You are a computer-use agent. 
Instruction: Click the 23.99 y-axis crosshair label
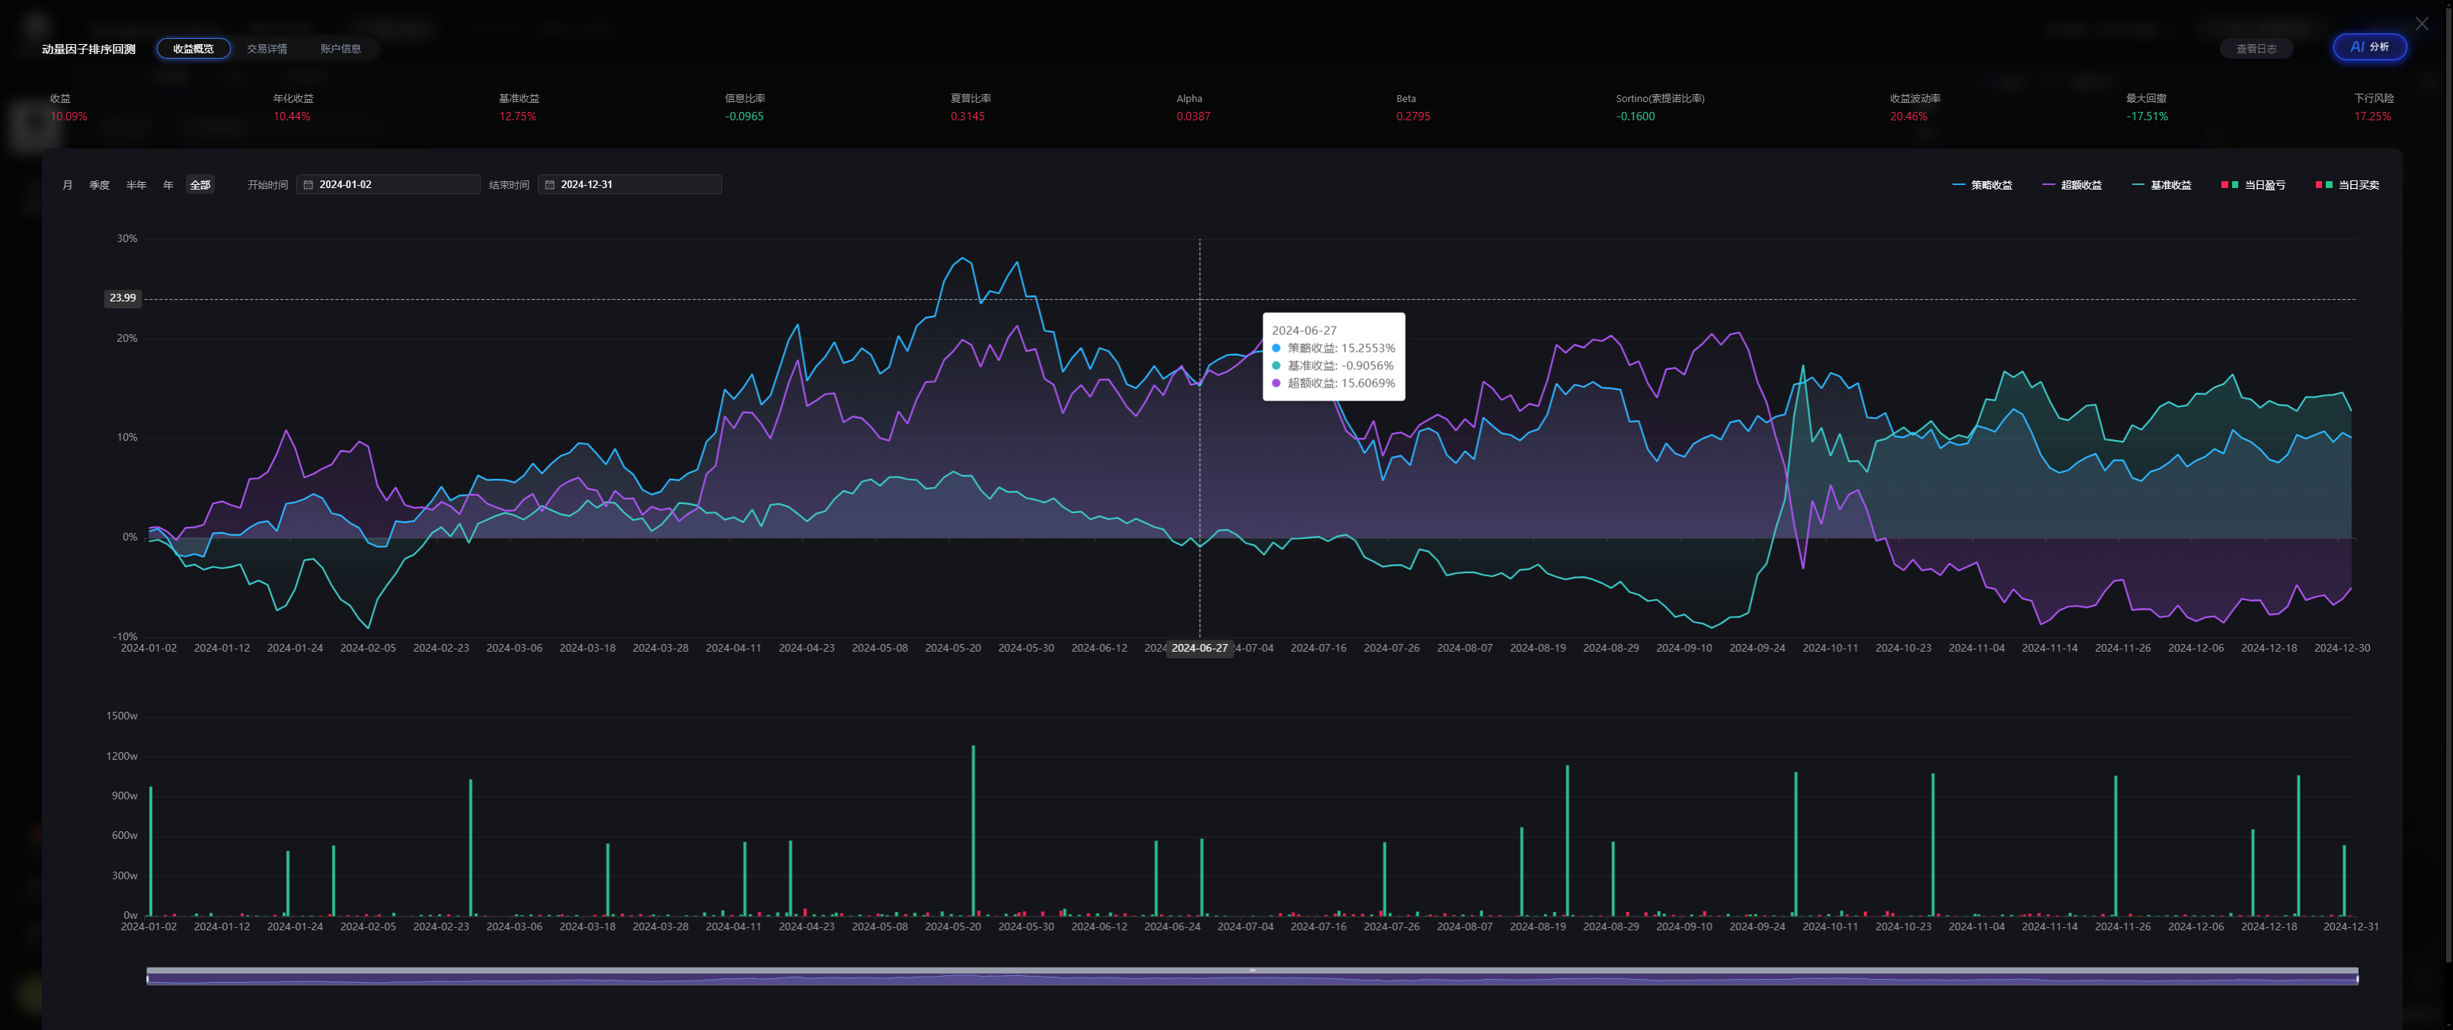pyautogui.click(x=123, y=298)
